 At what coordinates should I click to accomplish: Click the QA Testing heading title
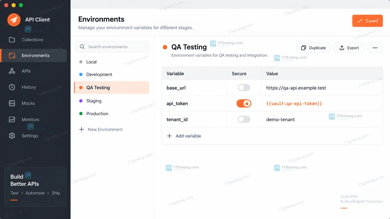189,47
